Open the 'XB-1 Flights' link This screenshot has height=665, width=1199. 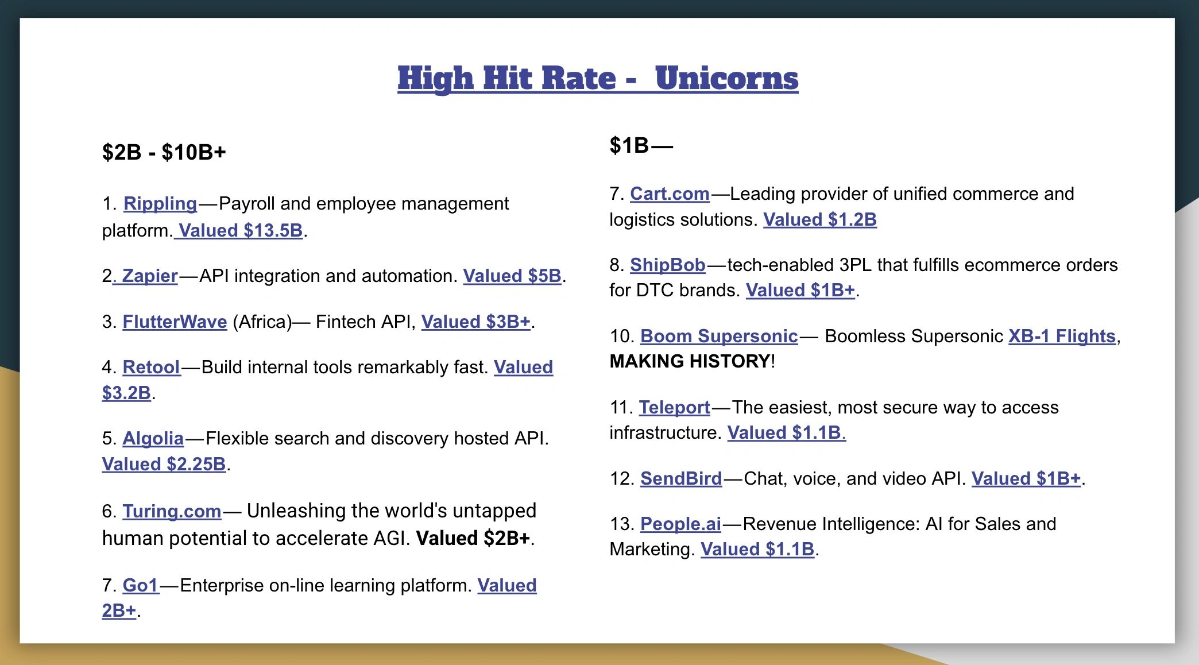[x=1062, y=337]
